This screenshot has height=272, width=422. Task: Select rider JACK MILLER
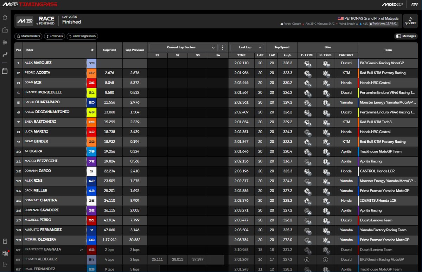36,190
